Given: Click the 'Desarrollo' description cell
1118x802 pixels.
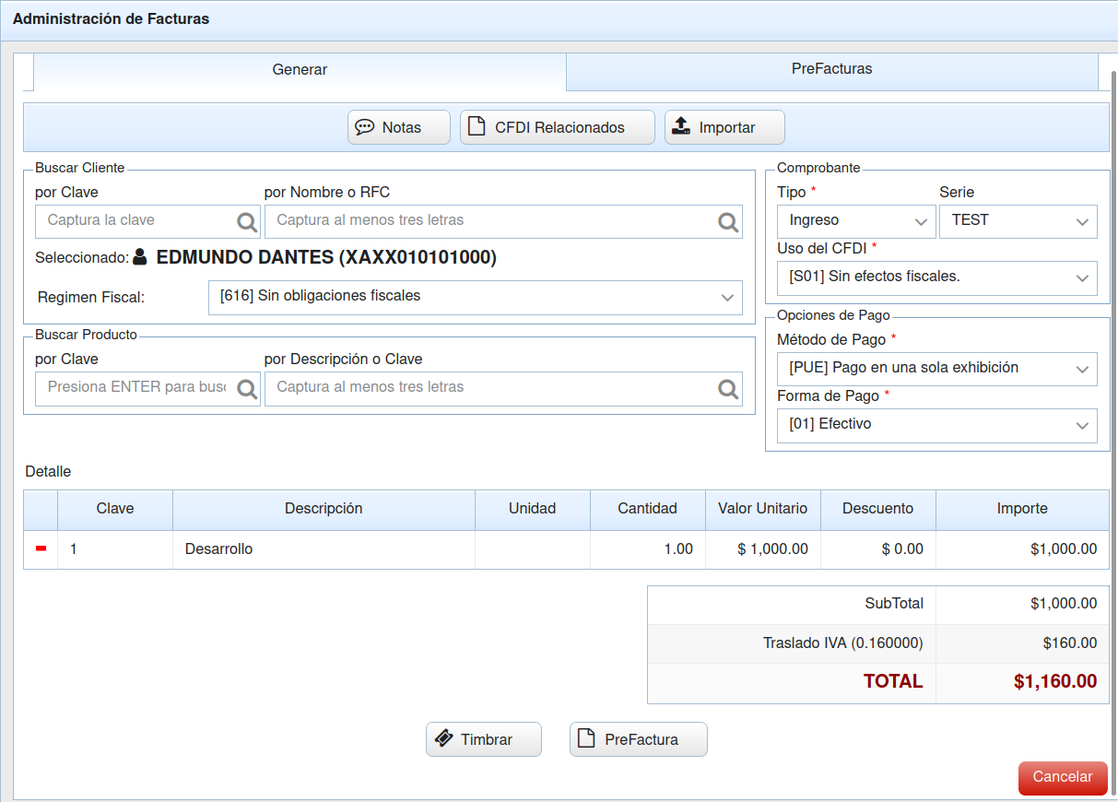Looking at the screenshot, I should pos(324,549).
